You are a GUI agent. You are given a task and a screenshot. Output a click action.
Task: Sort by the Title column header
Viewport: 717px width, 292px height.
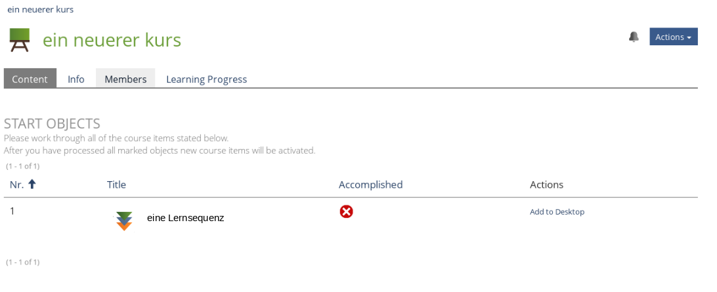(116, 184)
